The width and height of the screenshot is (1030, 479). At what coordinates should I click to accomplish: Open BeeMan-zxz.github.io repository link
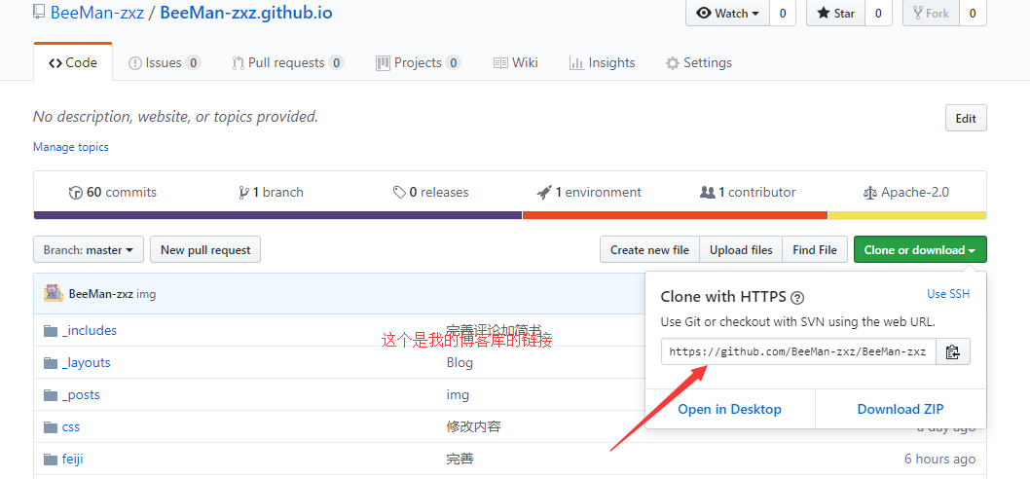pos(246,13)
